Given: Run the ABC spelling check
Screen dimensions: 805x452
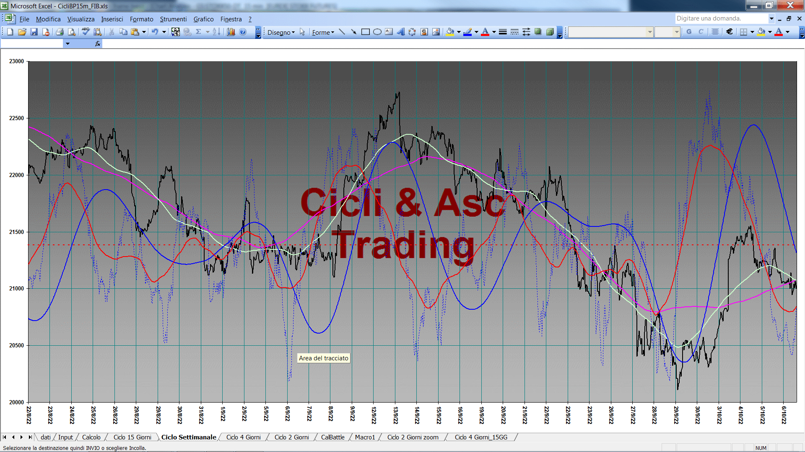Looking at the screenshot, I should [x=86, y=32].
